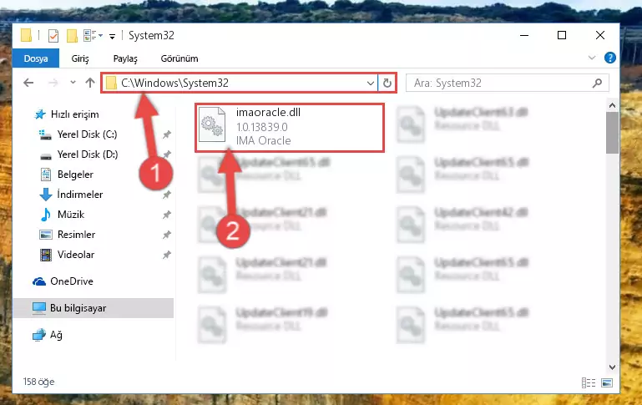Click pin icon next to Resimler
This screenshot has height=405, width=642.
coord(167,235)
